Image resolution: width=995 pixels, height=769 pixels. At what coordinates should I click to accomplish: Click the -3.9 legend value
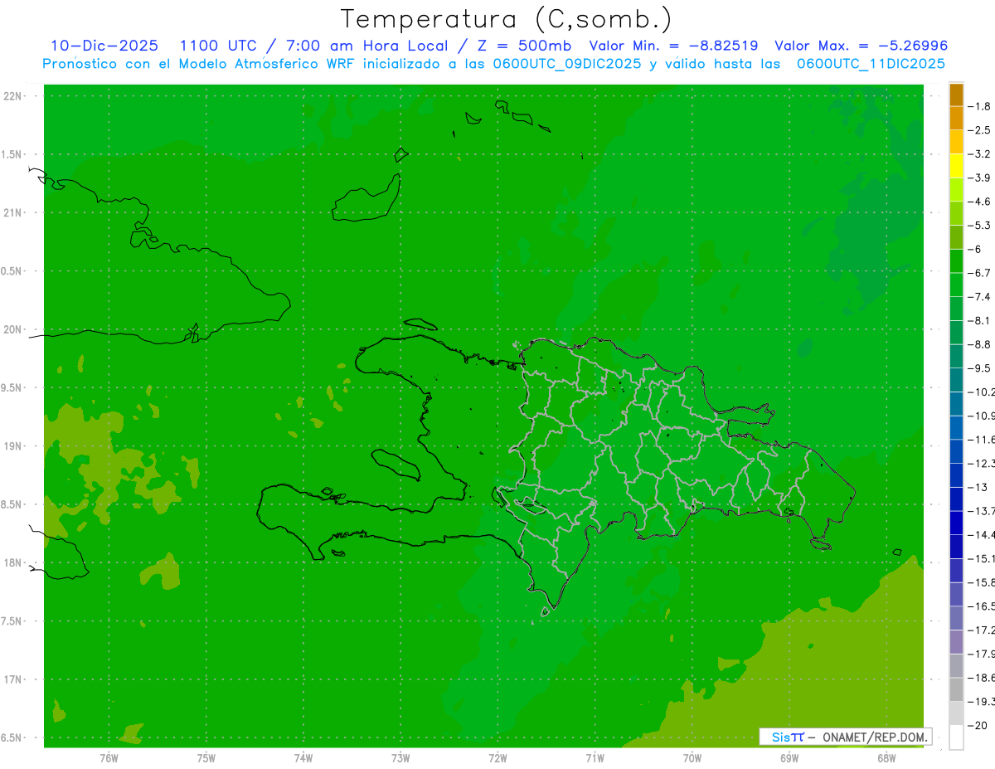(x=980, y=178)
